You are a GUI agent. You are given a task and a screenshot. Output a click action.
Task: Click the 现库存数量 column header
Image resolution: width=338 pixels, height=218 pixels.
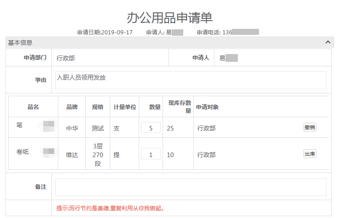[179, 107]
